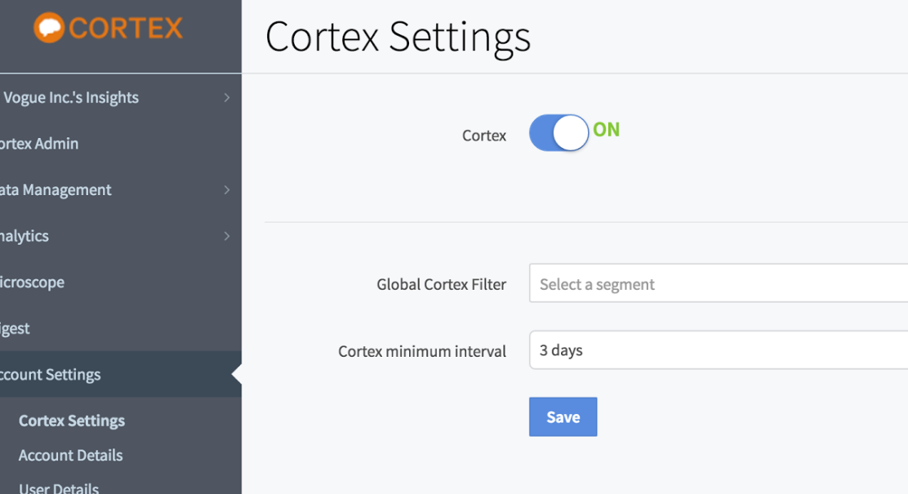The width and height of the screenshot is (908, 494).
Task: Expand the Vogue Inc.'s Insights chevron
Action: 227,98
